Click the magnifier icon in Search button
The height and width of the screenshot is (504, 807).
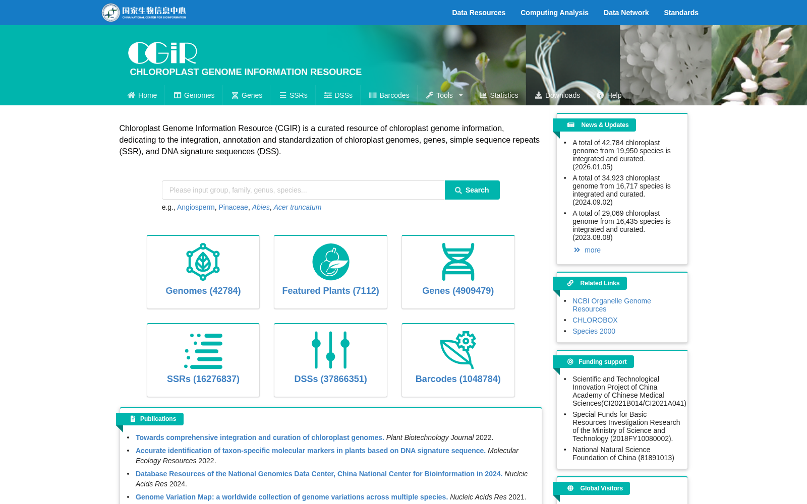click(x=458, y=191)
